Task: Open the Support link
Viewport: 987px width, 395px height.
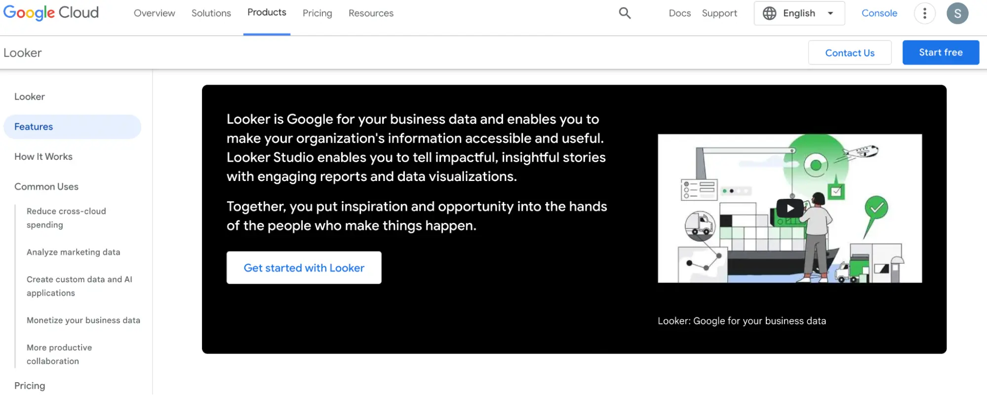Action: pyautogui.click(x=719, y=13)
